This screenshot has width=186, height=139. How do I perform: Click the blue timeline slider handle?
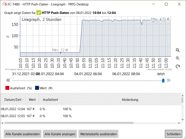click(163, 80)
